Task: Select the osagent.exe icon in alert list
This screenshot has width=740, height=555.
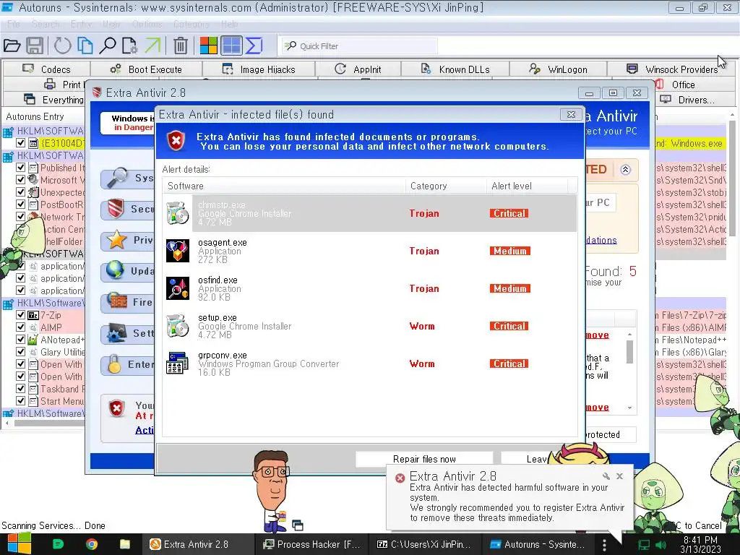Action: tap(178, 251)
